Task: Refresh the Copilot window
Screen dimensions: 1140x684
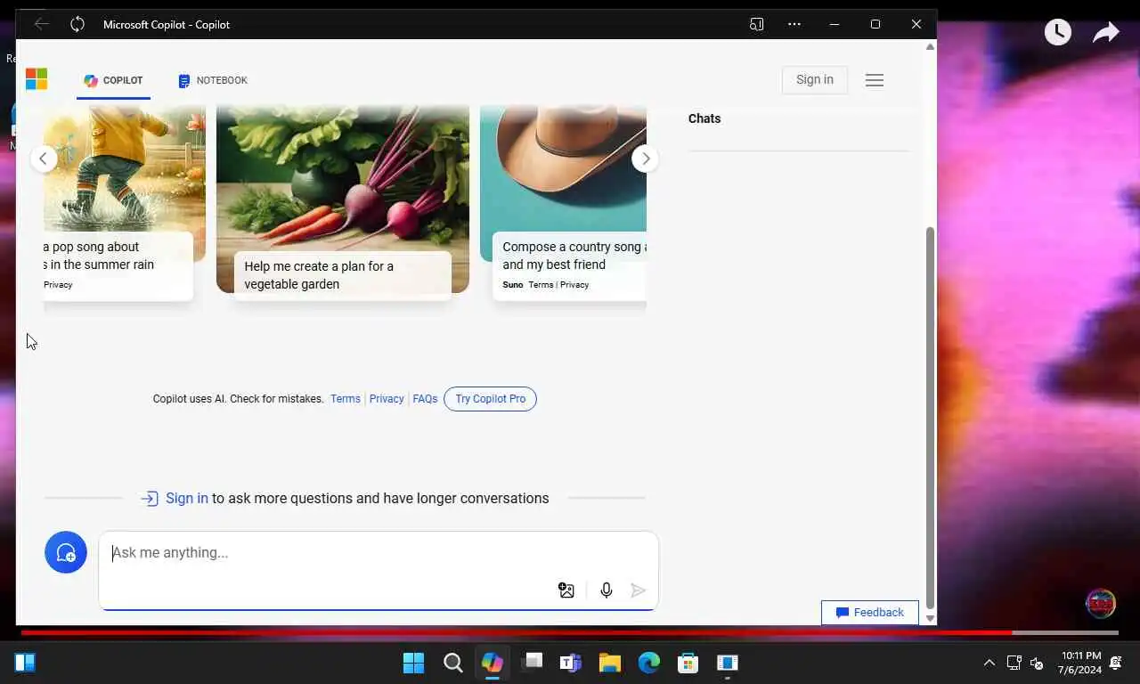Action: point(77,24)
